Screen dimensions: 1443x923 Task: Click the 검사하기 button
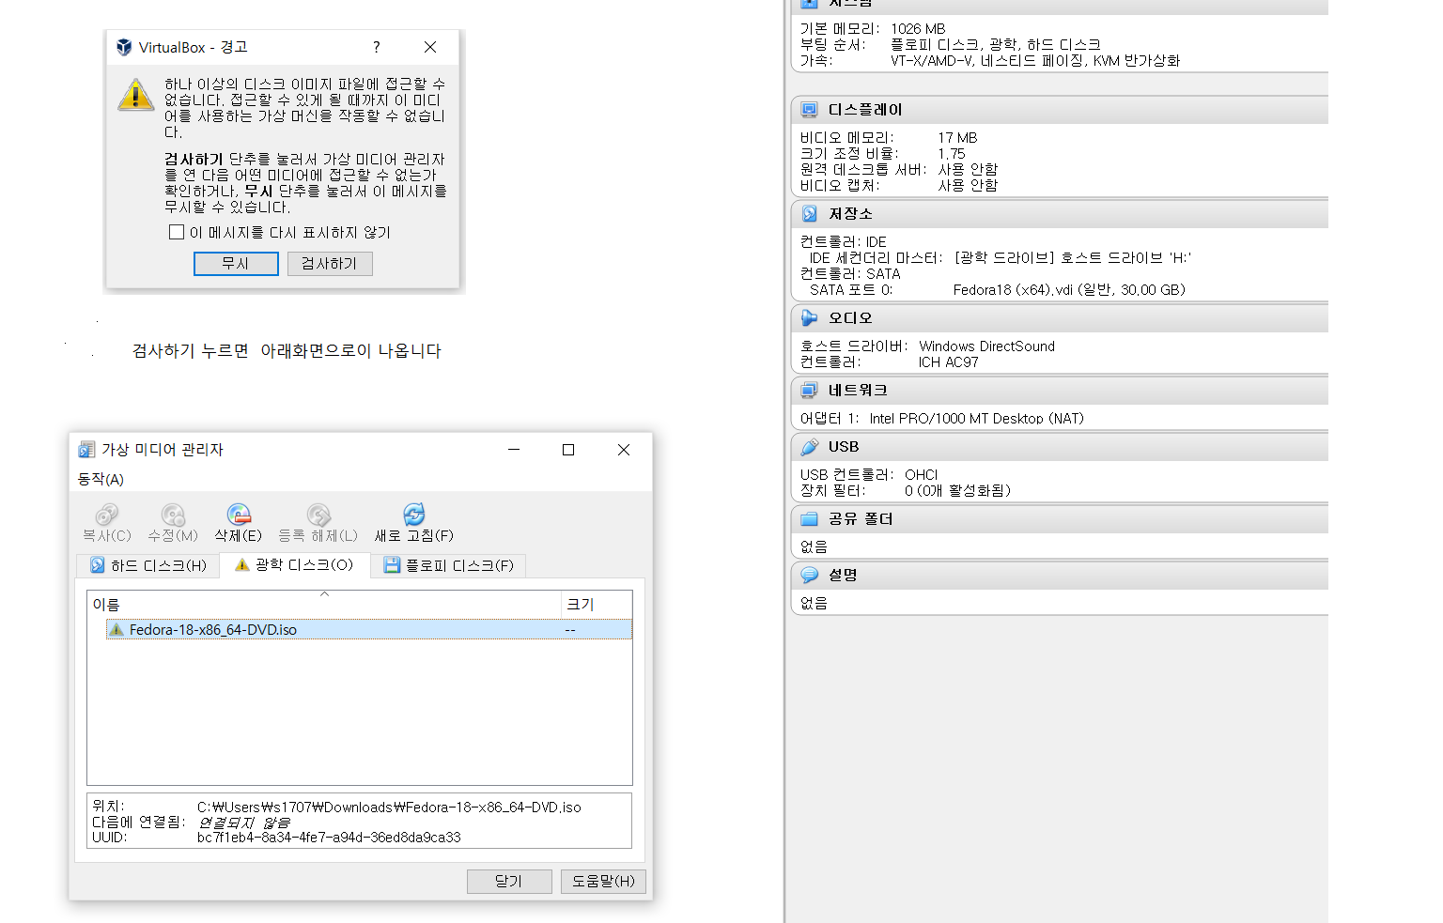pyautogui.click(x=330, y=264)
